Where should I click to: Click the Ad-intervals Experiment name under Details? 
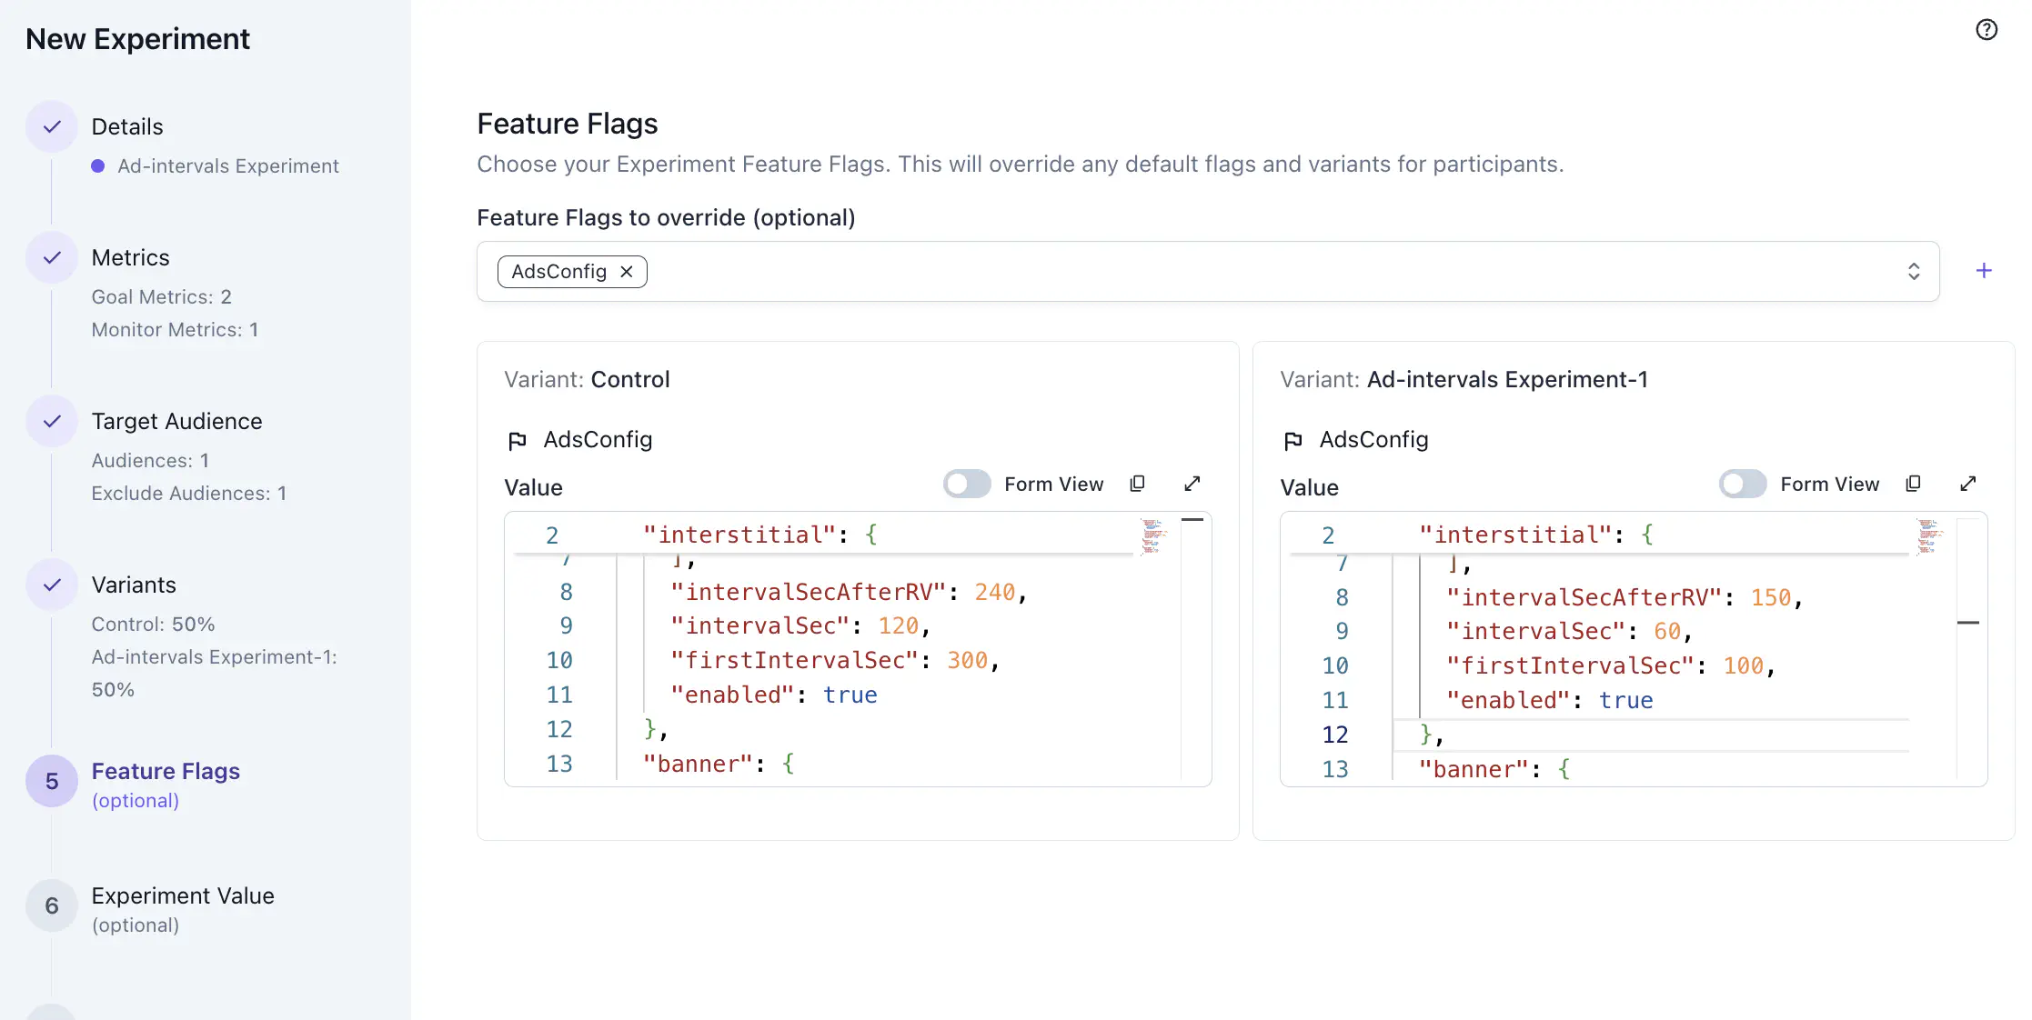(x=228, y=165)
